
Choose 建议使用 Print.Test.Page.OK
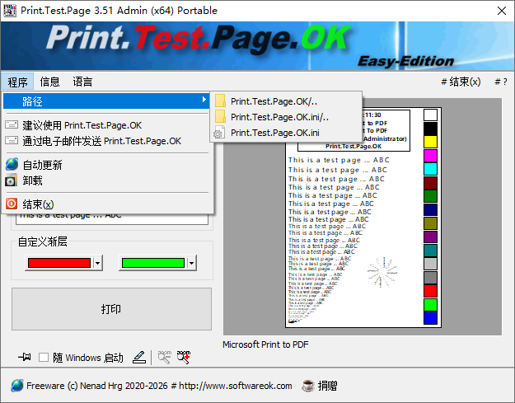tap(106, 125)
